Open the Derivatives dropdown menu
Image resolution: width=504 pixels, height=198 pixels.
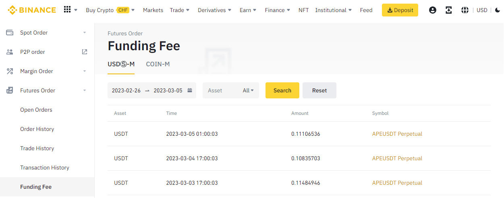point(215,10)
